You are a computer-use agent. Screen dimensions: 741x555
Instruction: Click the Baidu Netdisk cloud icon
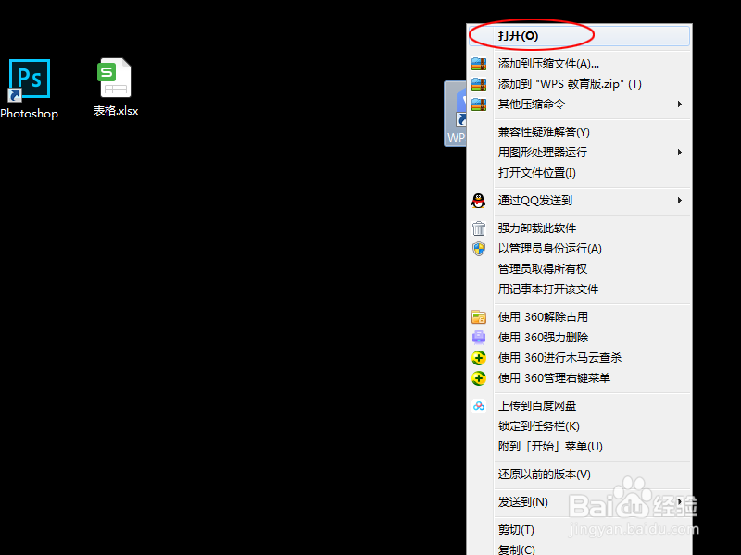coord(479,406)
